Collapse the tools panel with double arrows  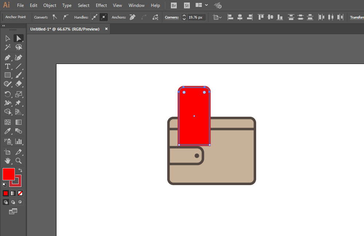[4, 26]
